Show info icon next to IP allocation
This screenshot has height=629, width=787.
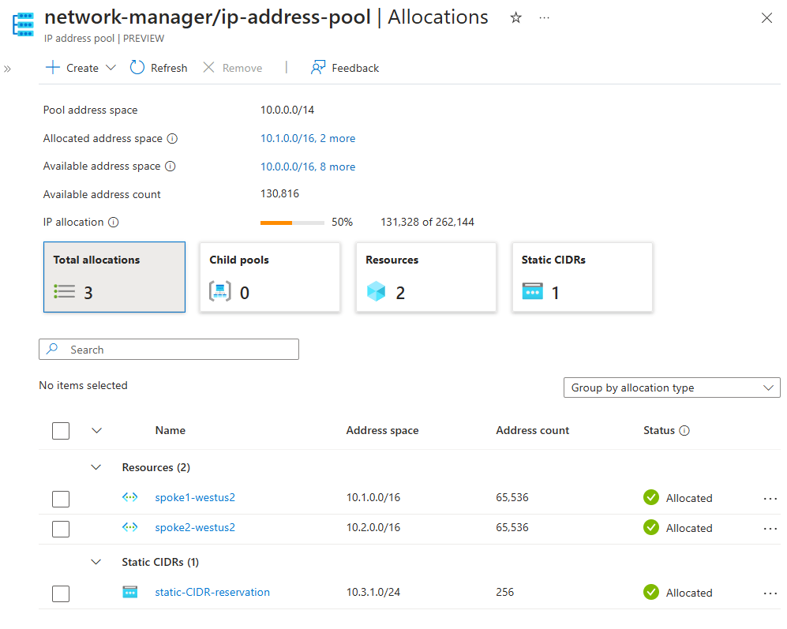(114, 222)
